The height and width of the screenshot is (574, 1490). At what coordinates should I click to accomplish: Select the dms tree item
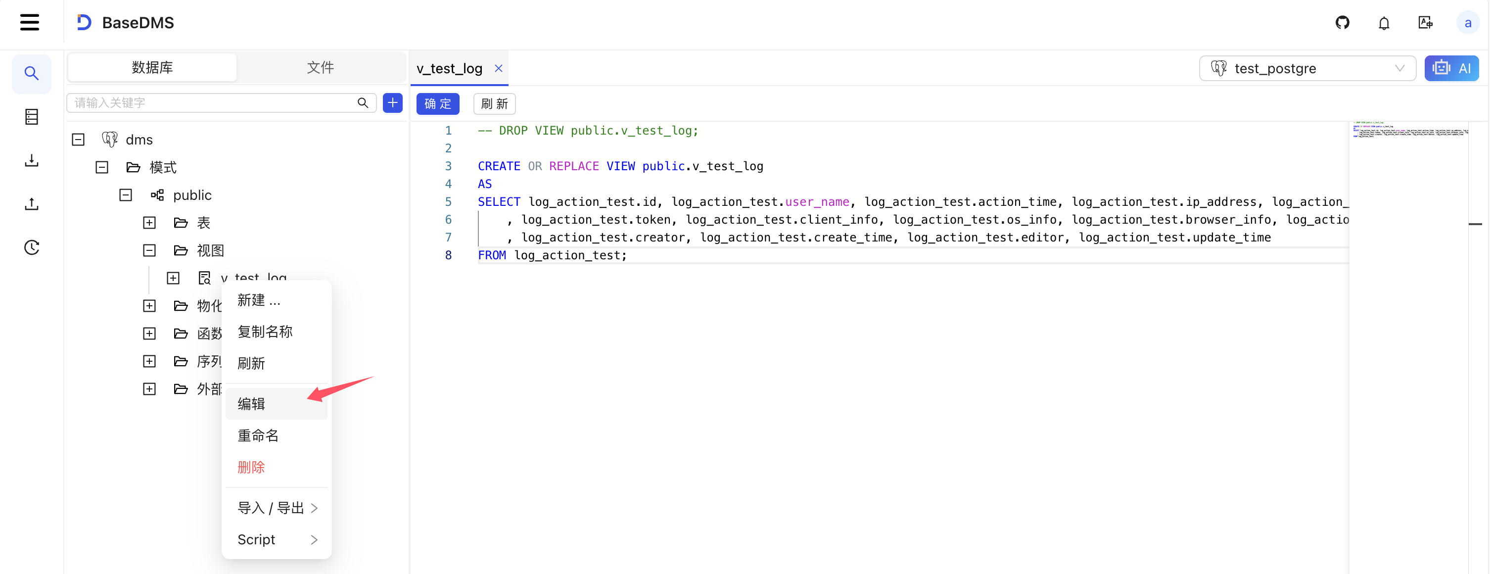point(139,140)
